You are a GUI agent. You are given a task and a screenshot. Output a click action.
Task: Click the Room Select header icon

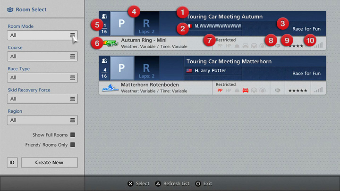click(x=10, y=9)
